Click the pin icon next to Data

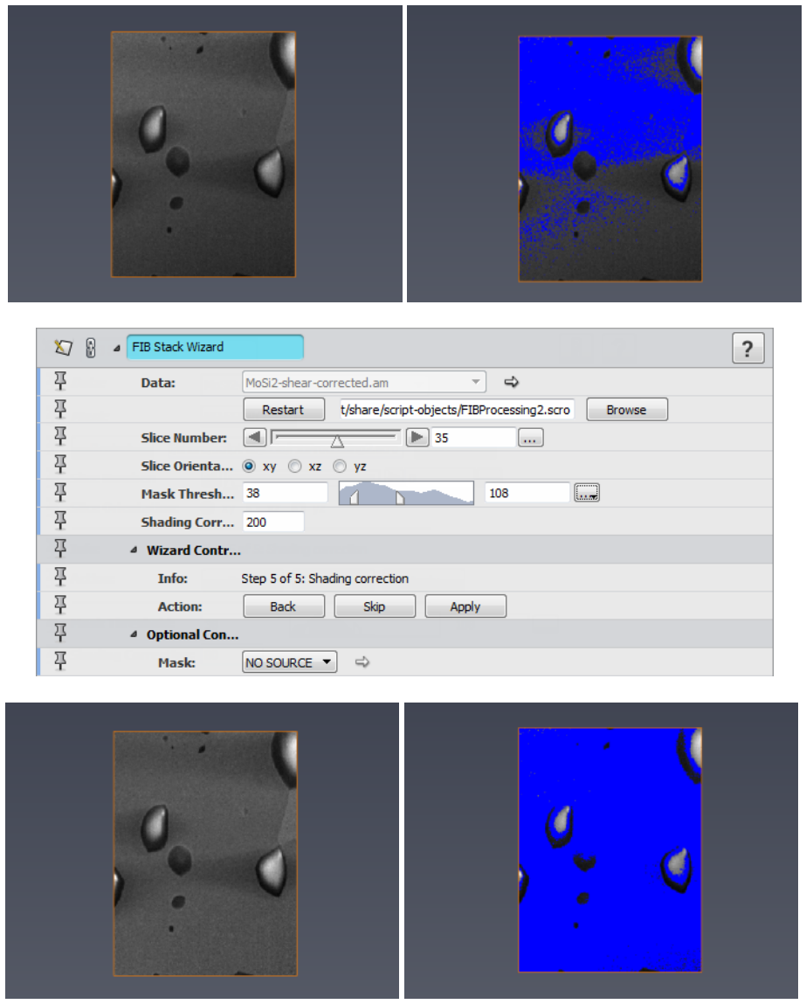click(60, 382)
